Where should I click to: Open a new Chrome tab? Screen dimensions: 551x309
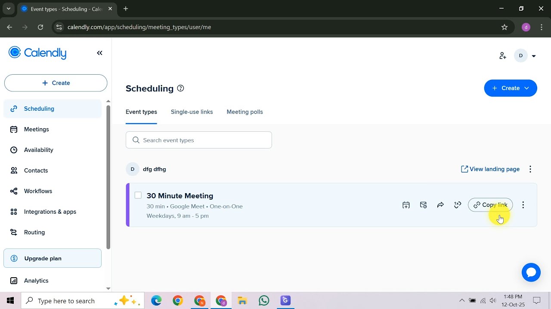click(126, 9)
